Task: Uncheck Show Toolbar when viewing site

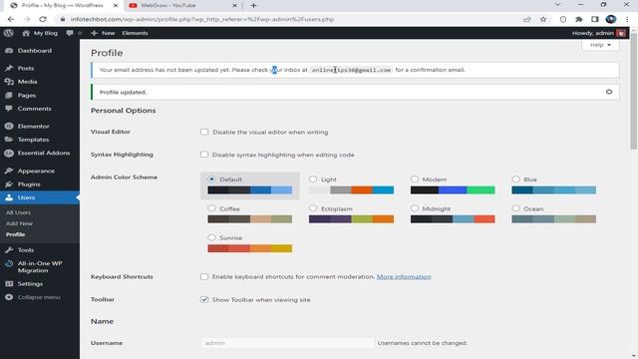Action: (x=204, y=299)
